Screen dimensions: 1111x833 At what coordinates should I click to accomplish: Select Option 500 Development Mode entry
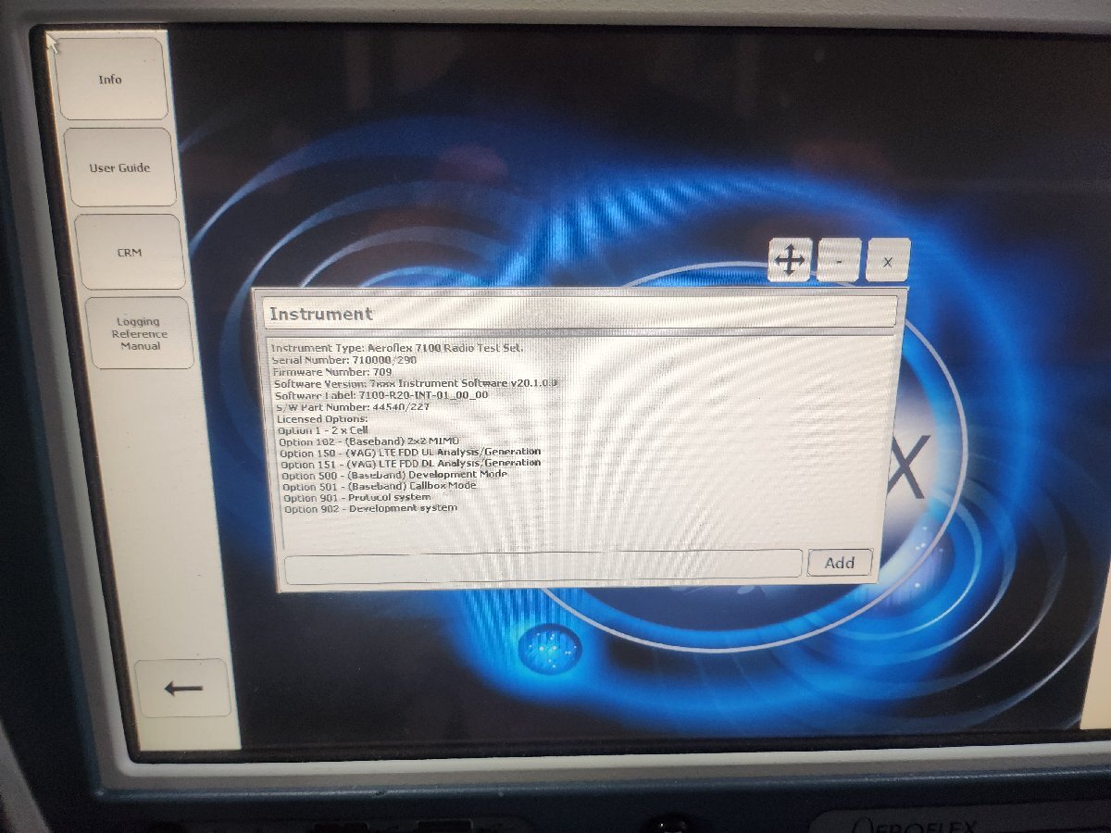point(391,473)
